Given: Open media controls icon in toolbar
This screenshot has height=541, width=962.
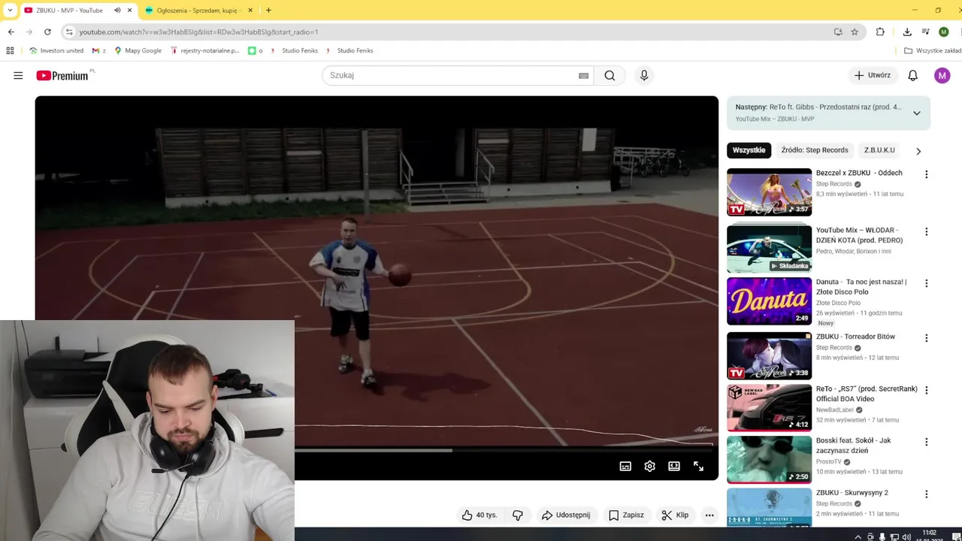Looking at the screenshot, I should (x=925, y=32).
